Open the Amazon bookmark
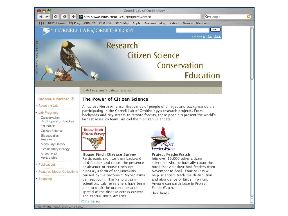 pyautogui.click(x=150, y=23)
